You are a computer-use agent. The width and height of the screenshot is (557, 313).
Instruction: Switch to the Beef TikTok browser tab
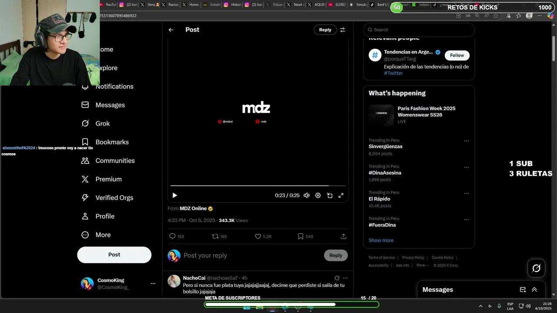point(379,5)
